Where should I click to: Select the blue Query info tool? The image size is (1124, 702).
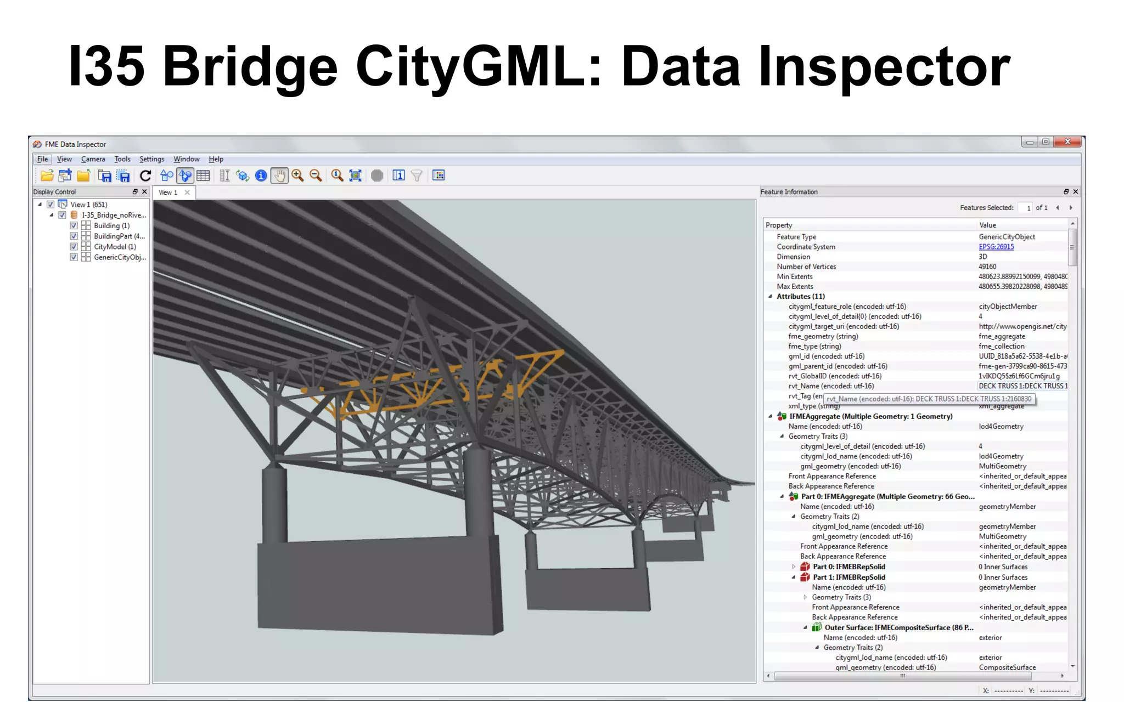(261, 175)
